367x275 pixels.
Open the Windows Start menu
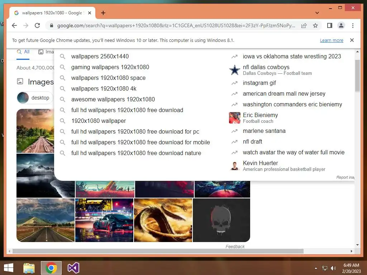pos(9,267)
